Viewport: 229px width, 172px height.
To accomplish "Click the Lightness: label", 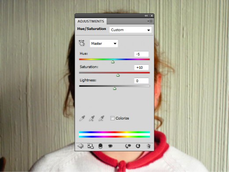I will (x=88, y=80).
